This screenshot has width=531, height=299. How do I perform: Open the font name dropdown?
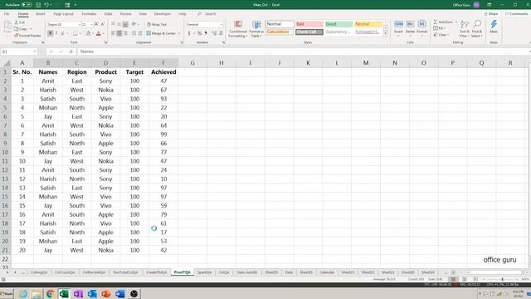point(80,24)
